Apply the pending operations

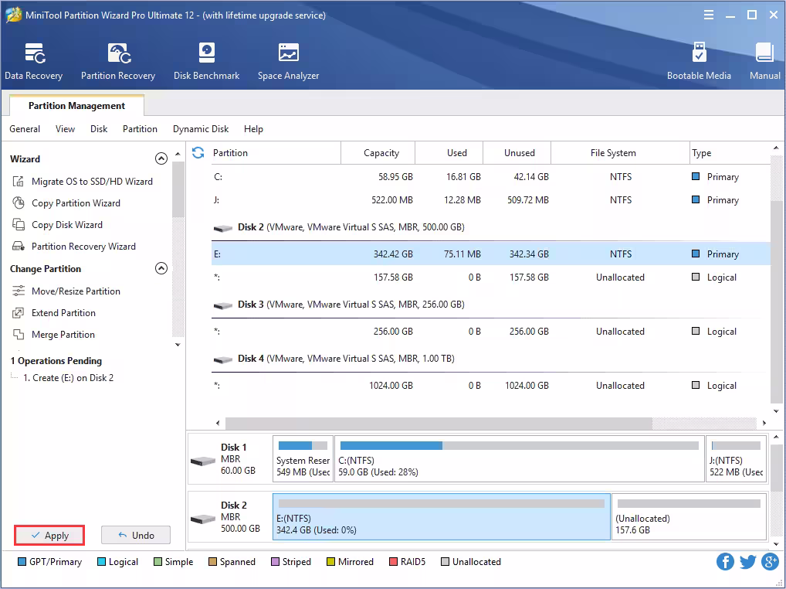[49, 536]
